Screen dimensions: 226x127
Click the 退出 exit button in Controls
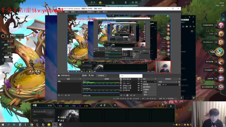tap(149, 95)
